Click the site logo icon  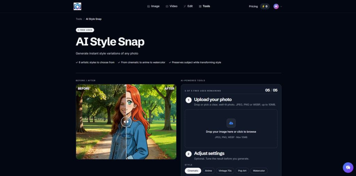click(78, 6)
